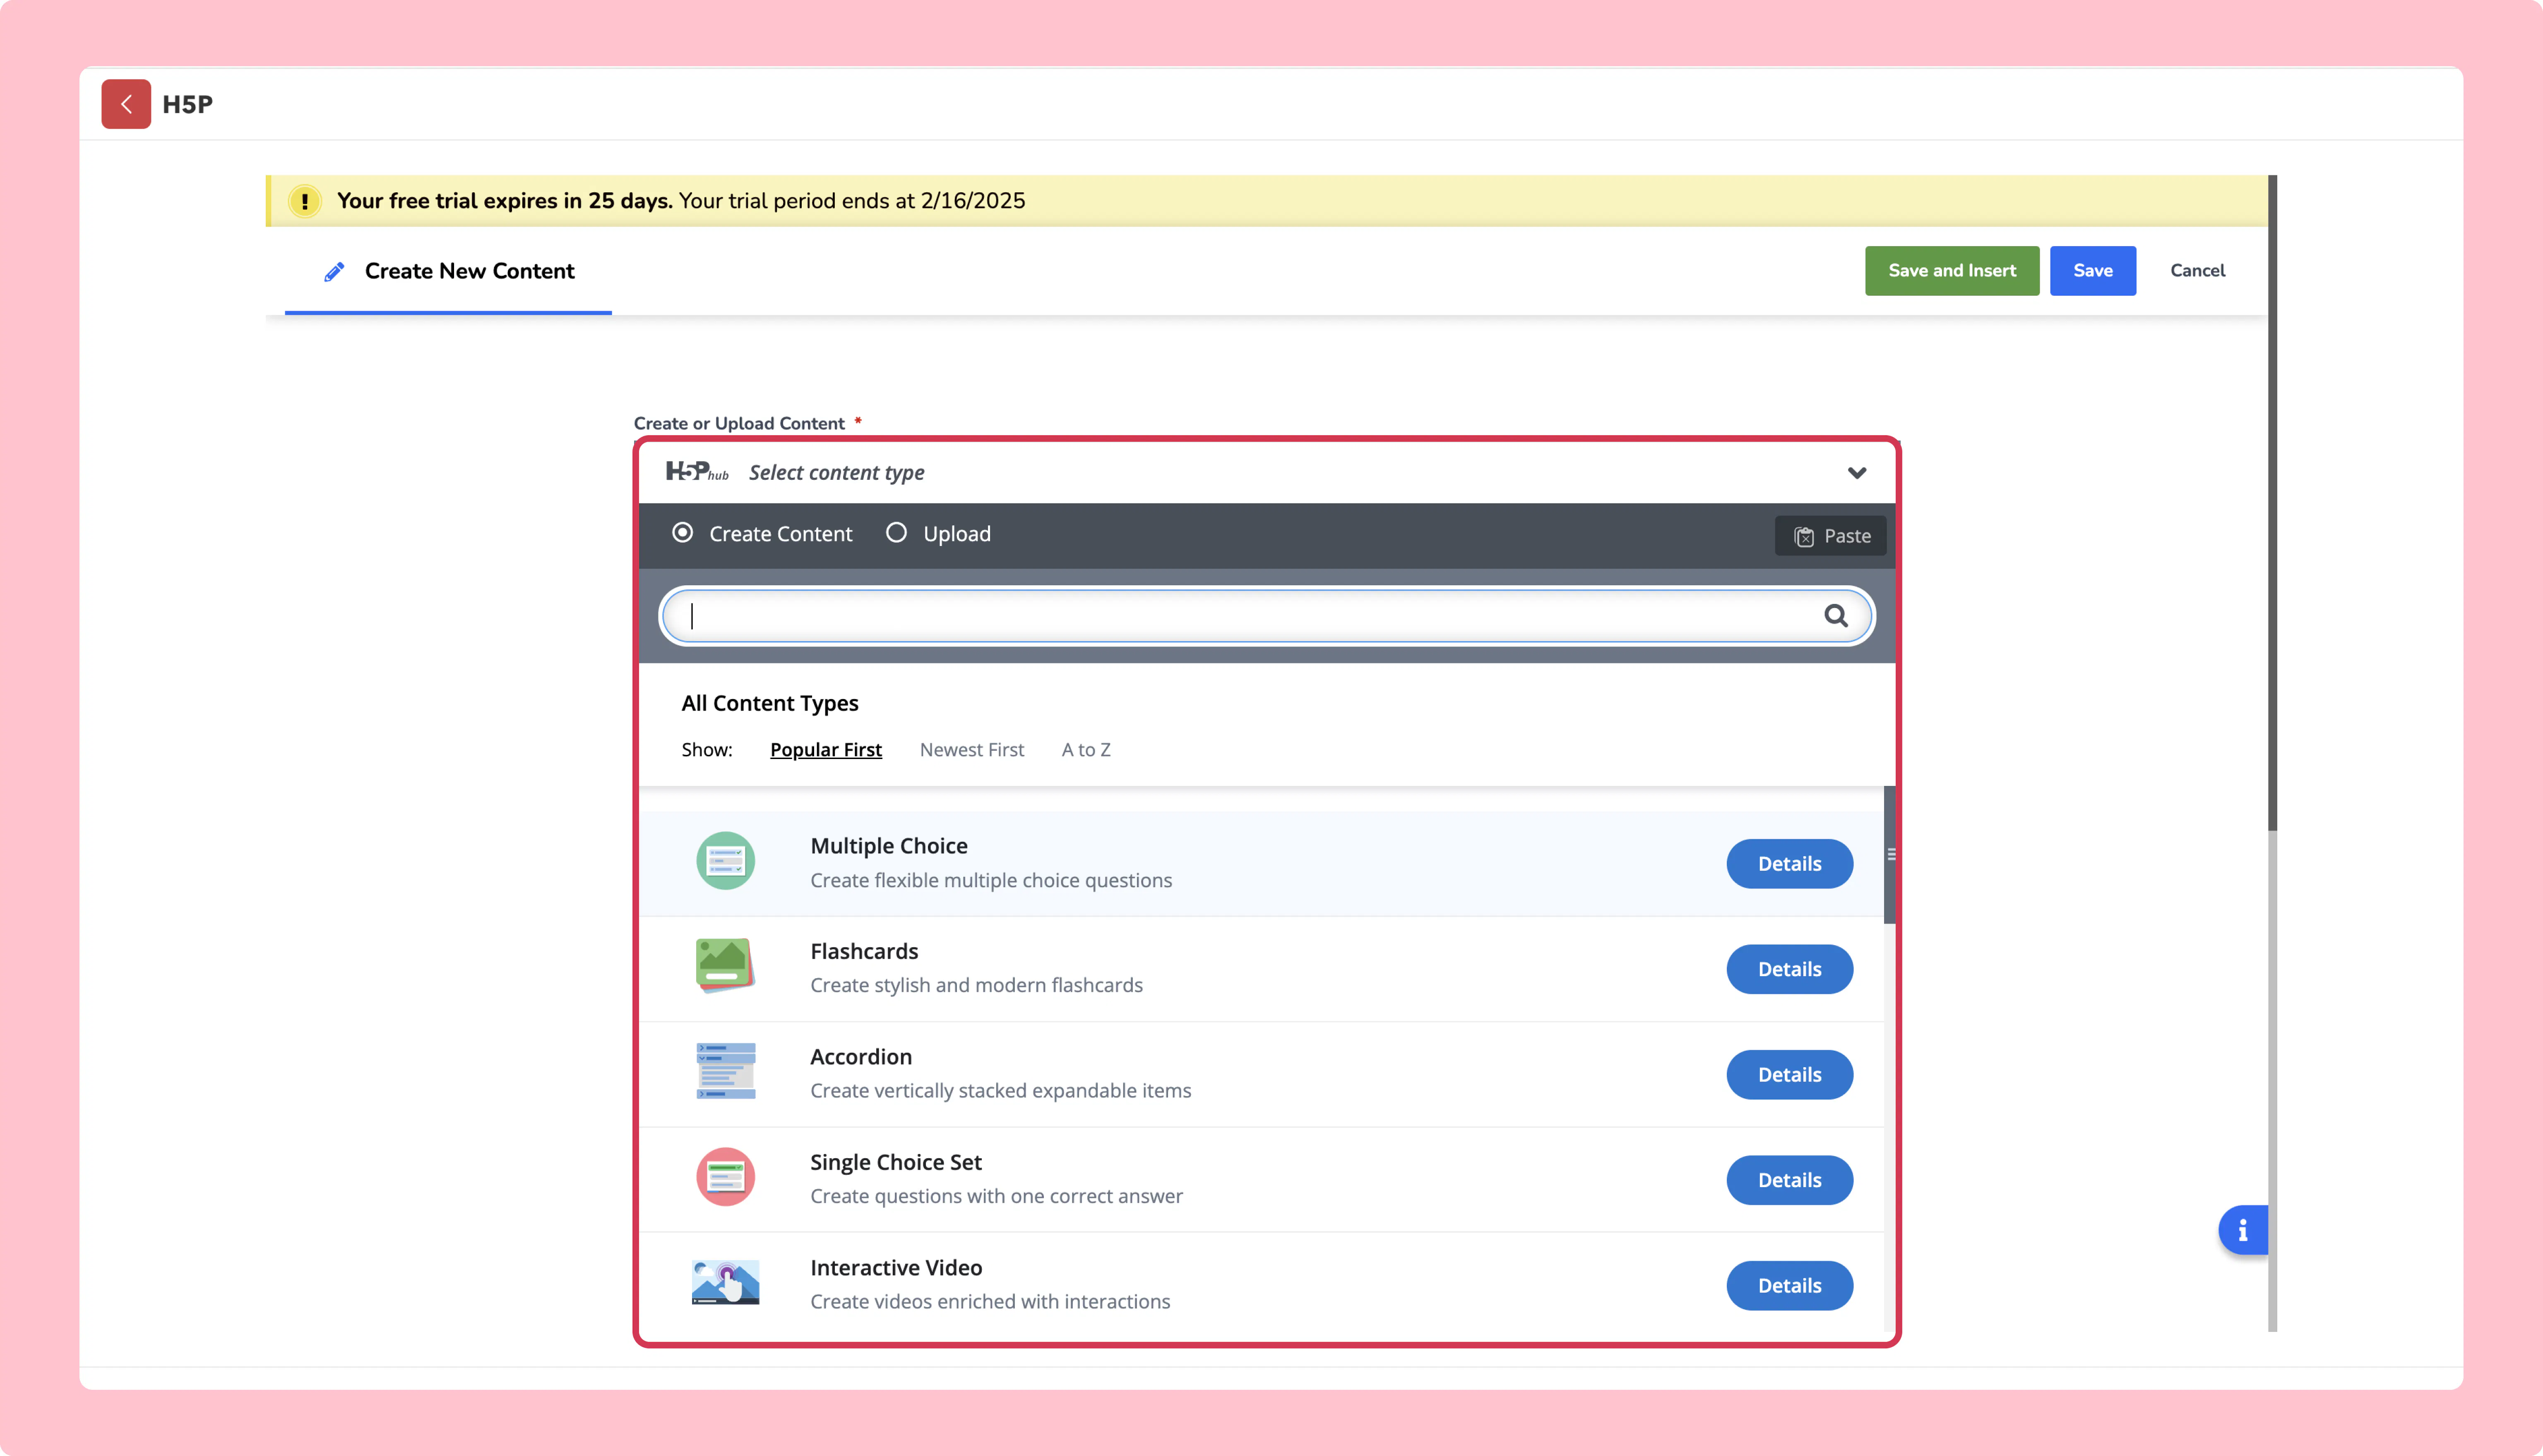
Task: Click trial expiry notice text
Action: tap(681, 201)
